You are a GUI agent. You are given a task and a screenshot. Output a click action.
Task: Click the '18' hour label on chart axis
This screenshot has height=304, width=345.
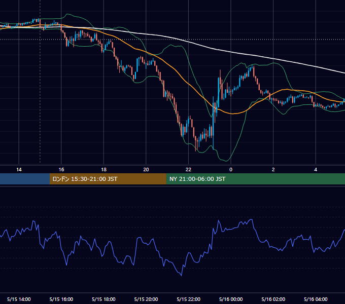(103, 170)
